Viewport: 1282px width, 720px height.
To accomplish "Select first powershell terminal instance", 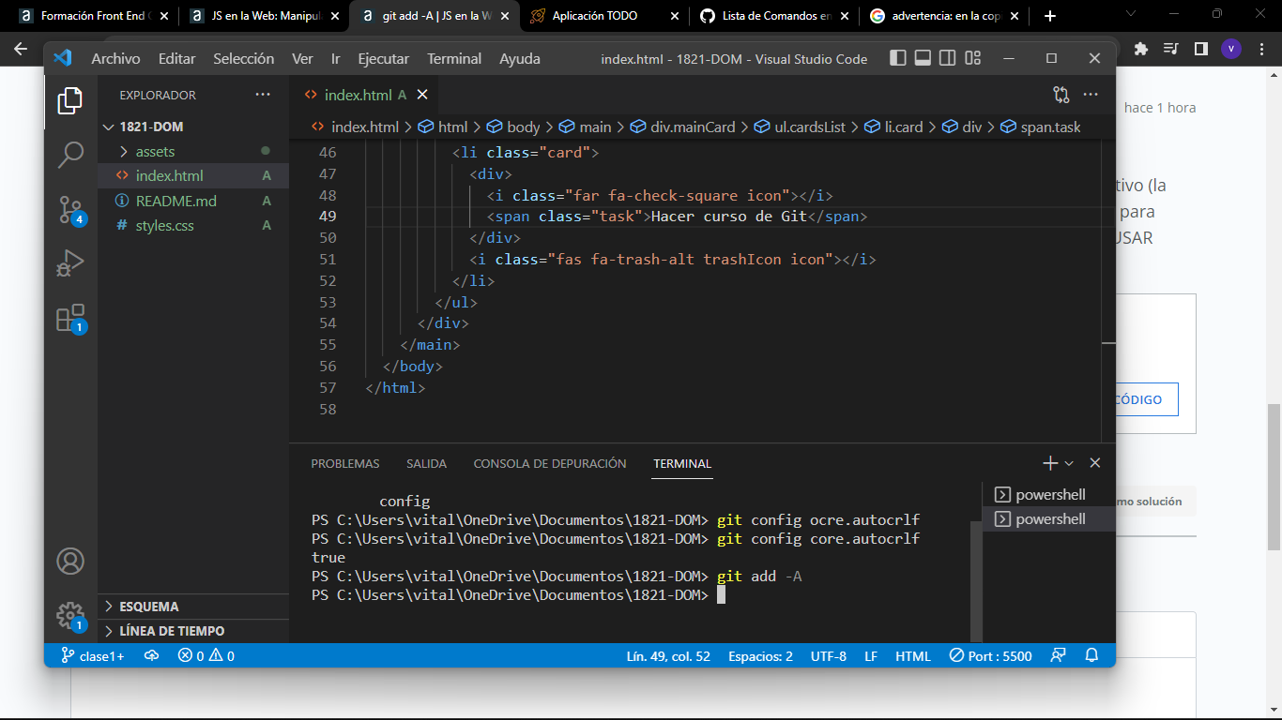I will pos(1049,494).
